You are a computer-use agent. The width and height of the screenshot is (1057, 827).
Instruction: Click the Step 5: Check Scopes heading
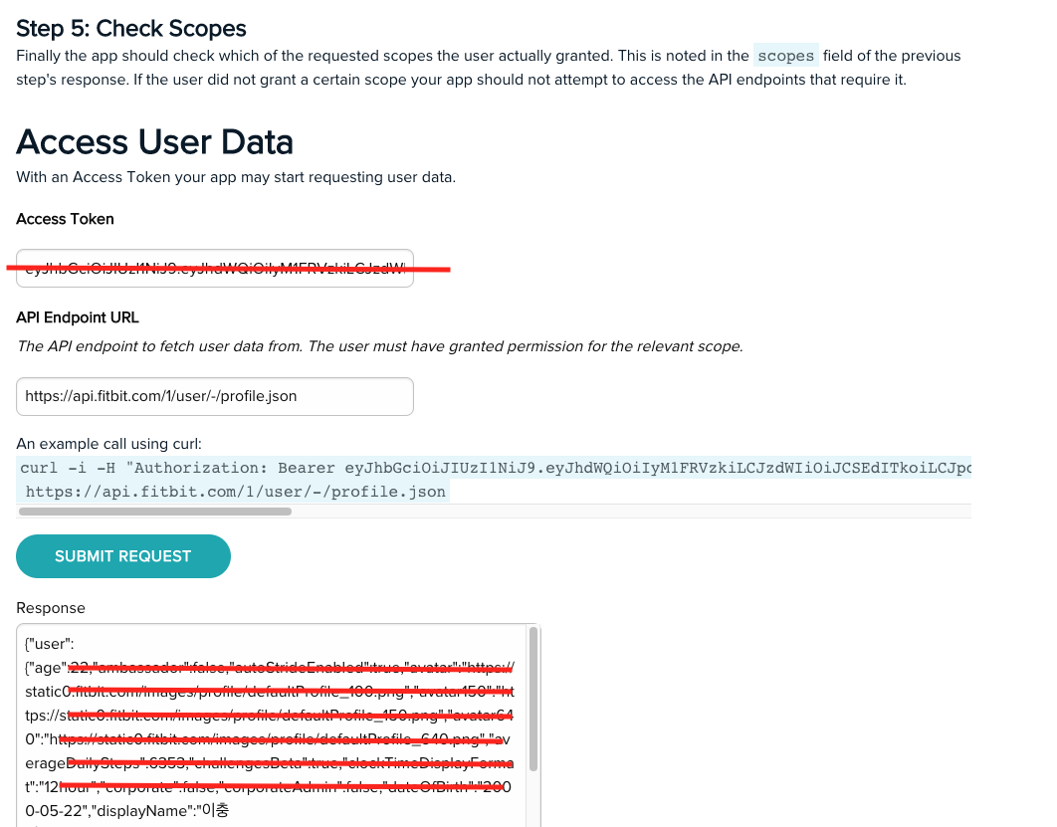point(130,28)
